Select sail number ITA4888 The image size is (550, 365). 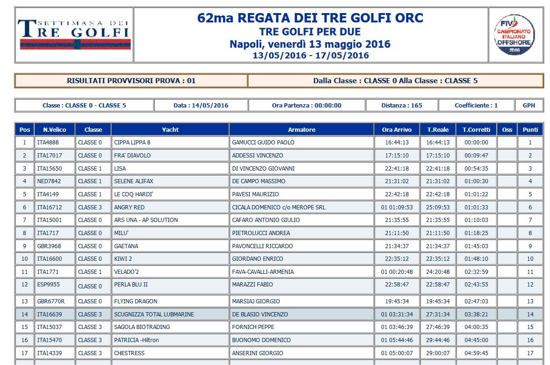coord(48,143)
